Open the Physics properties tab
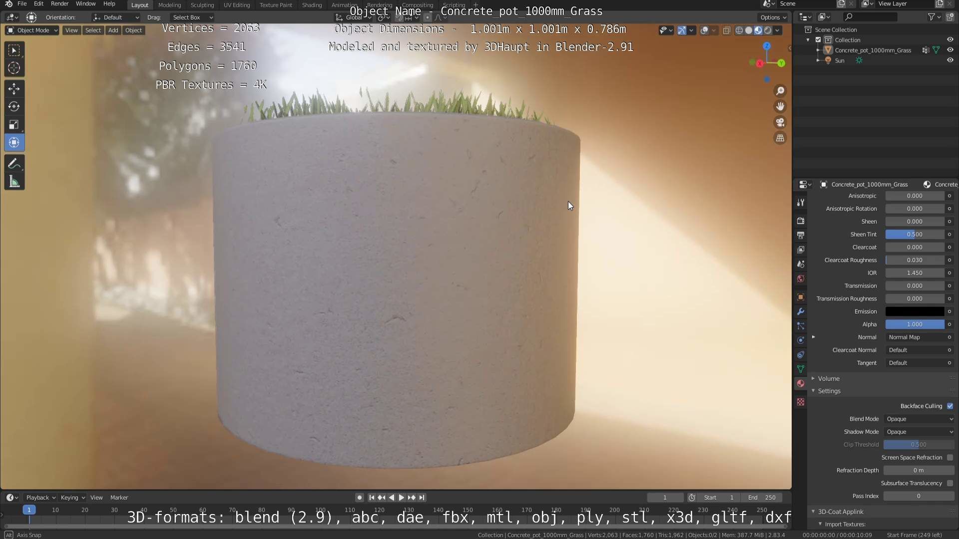The height and width of the screenshot is (539, 959). 801,340
